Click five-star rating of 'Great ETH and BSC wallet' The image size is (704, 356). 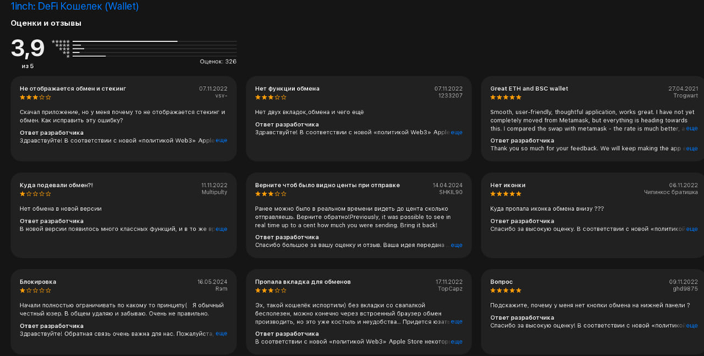pyautogui.click(x=505, y=97)
